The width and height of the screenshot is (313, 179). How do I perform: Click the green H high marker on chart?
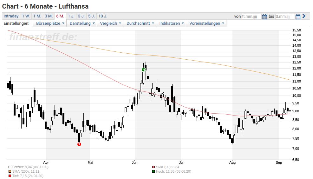tap(144, 70)
